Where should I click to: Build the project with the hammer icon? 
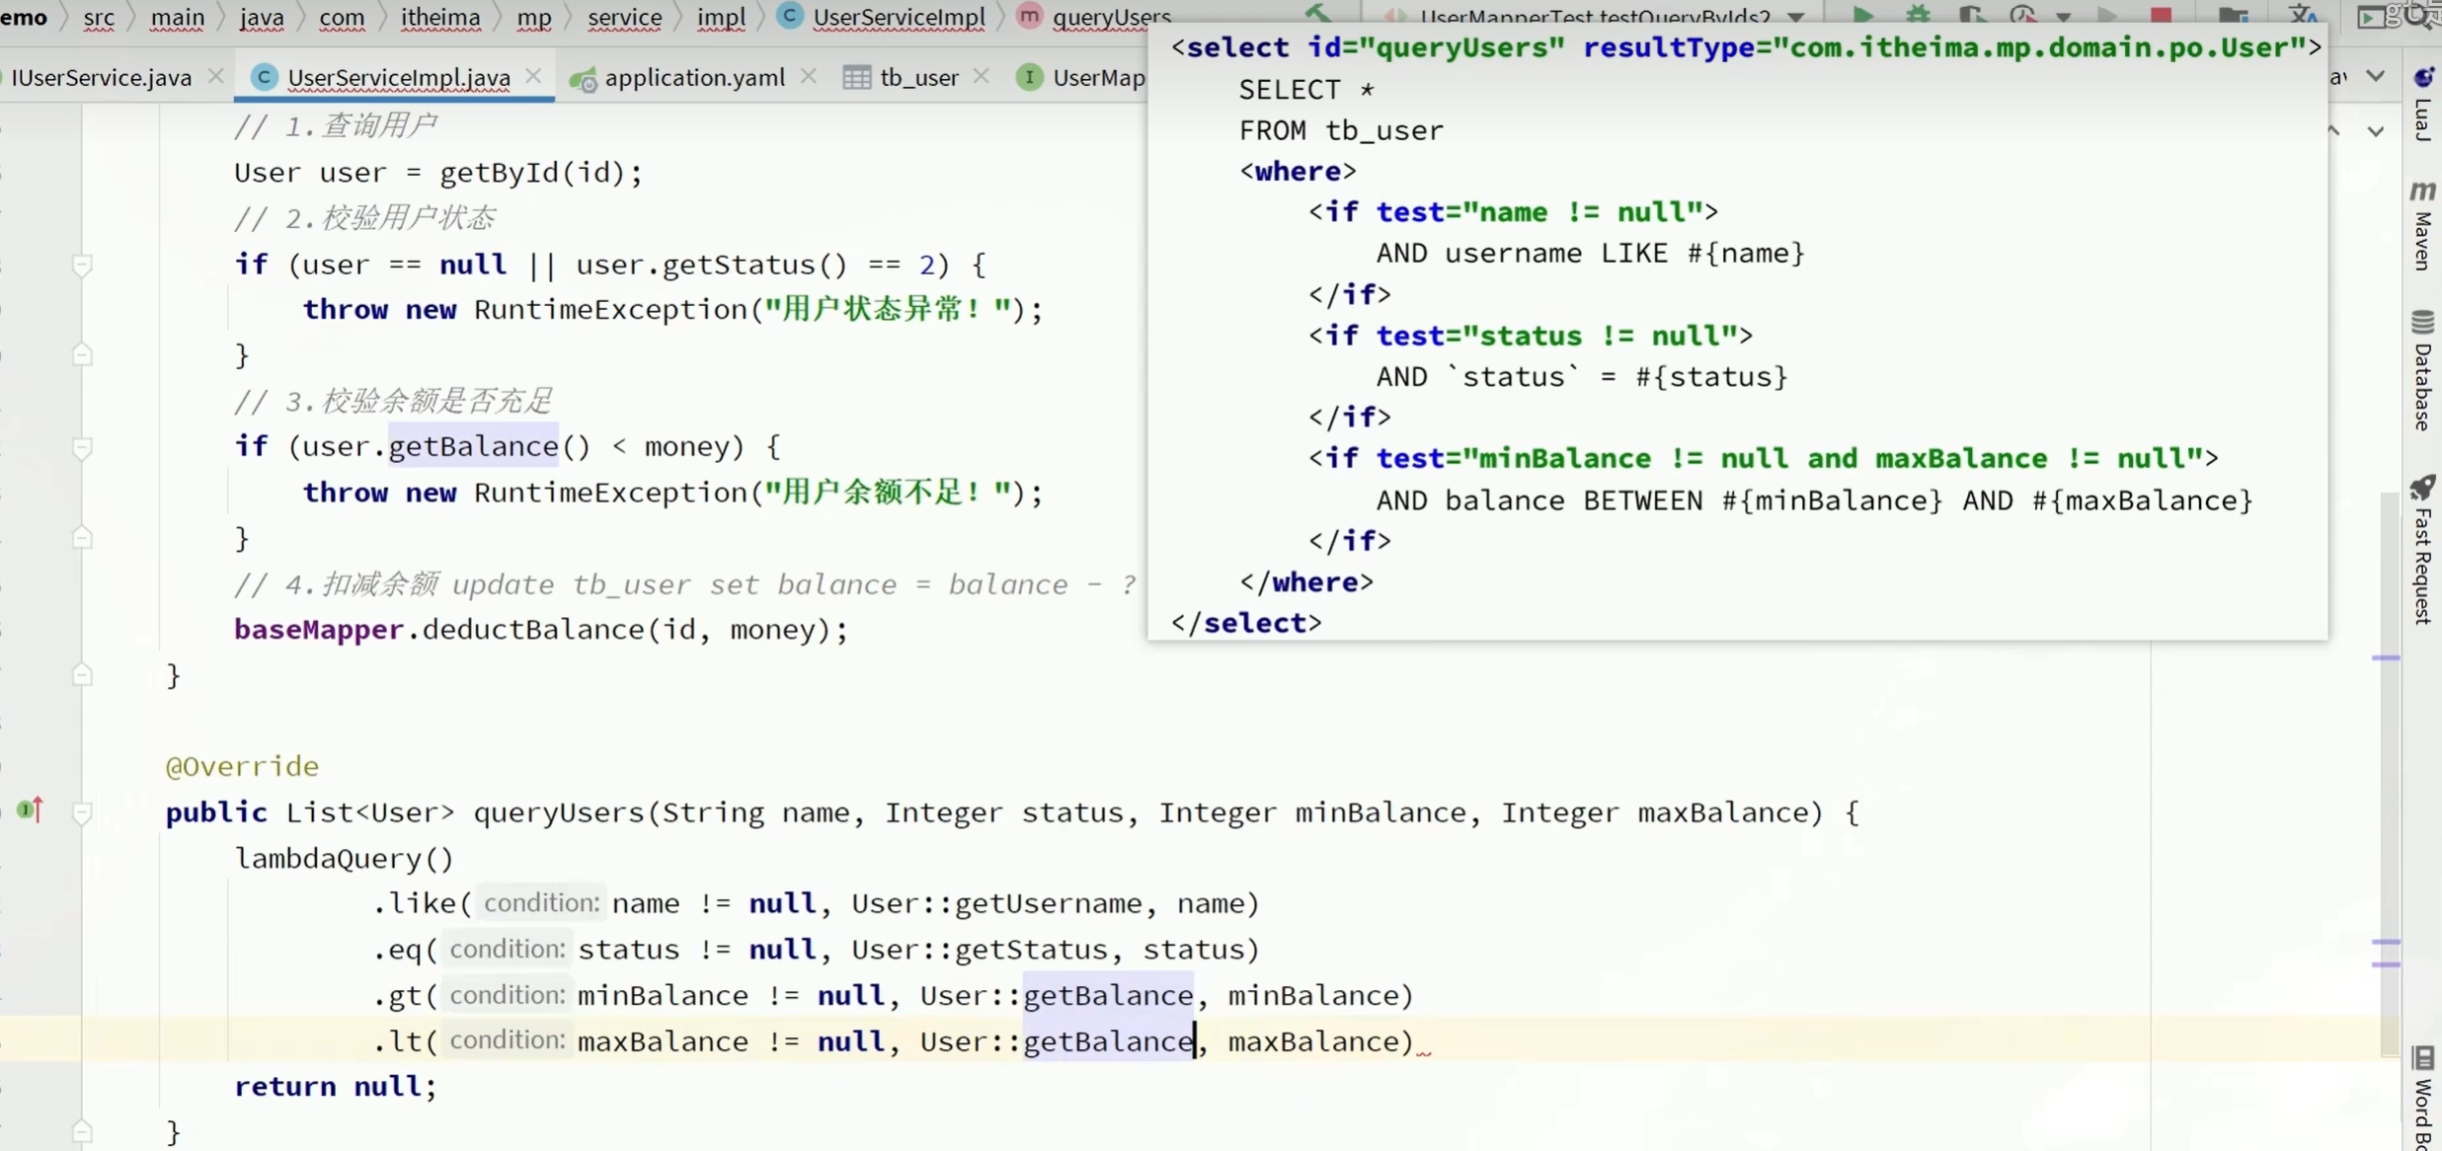[1317, 13]
